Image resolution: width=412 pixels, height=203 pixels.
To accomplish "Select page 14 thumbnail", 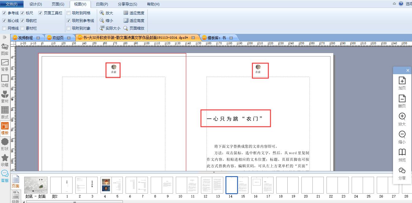I will tap(232, 185).
